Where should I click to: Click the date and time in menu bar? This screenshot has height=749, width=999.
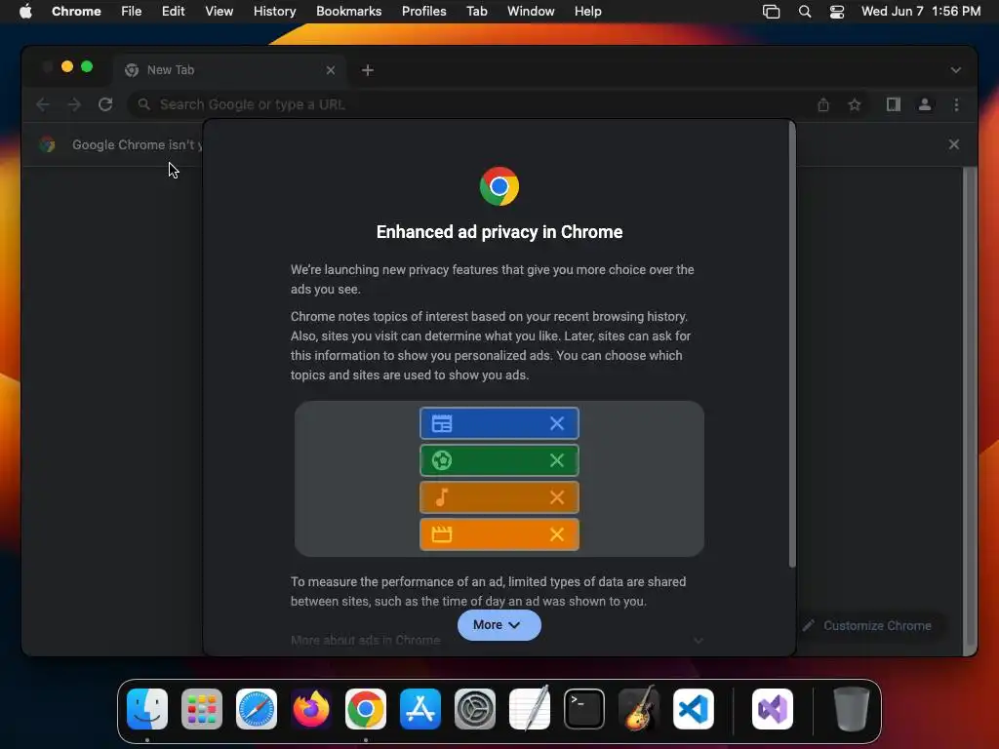[921, 12]
